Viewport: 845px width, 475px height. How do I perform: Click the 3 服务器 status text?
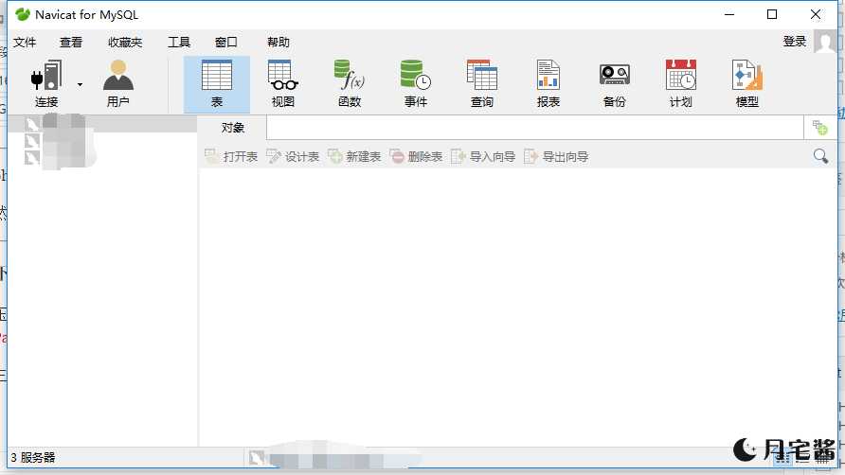(x=33, y=458)
